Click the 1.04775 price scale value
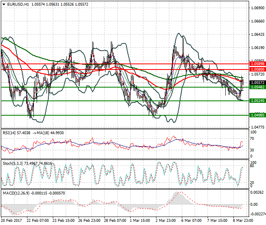This screenshot has width=266, height=225. (258, 127)
